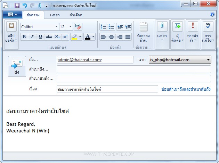Click the To field with admin@thaicreate.com
The height and width of the screenshot is (163, 219).
[95, 60]
